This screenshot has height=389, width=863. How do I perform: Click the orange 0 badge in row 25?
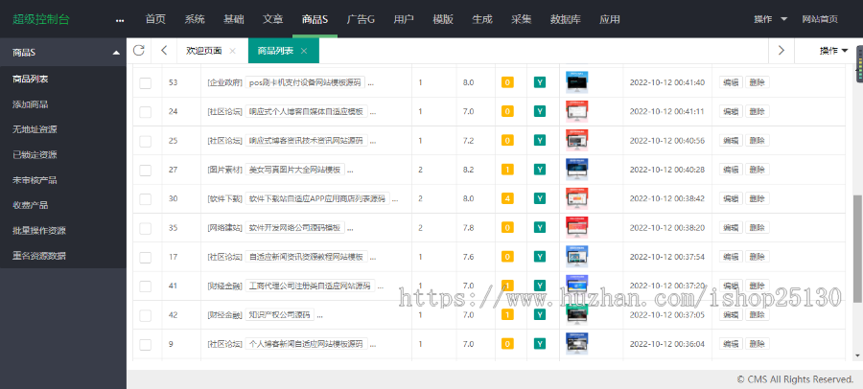click(x=507, y=140)
